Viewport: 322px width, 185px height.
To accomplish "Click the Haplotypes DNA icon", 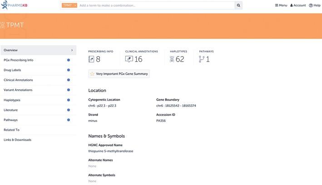I will click(172, 59).
